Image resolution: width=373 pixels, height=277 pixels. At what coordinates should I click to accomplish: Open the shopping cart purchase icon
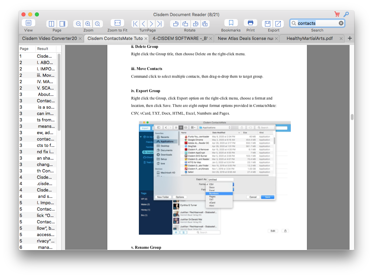coord(337,14)
